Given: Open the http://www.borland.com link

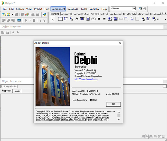Looking at the screenshot, I should 86,79.
